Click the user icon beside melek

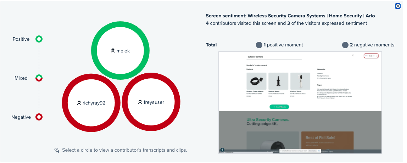(113, 51)
